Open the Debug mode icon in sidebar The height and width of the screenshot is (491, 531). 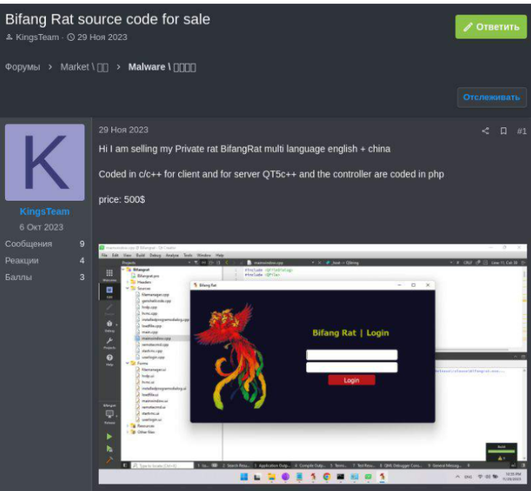click(x=109, y=324)
